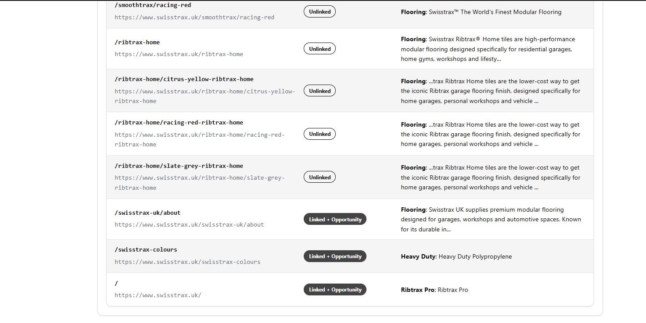Click the /swisstrax-colours path heading
Viewport: 646px width, 323px height.
pos(146,250)
